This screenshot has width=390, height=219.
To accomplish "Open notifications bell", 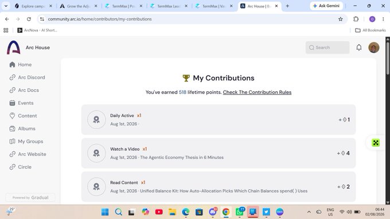I will pos(358,48).
